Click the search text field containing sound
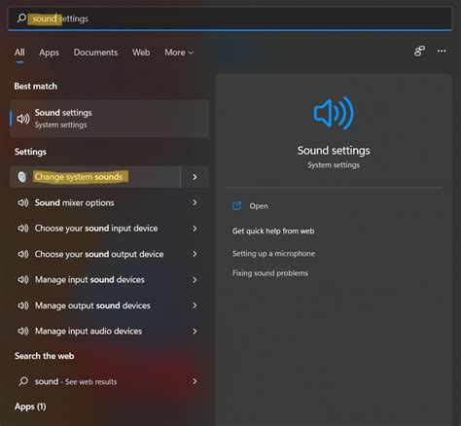Screen dimensions: 461x426 pyautogui.click(x=230, y=18)
